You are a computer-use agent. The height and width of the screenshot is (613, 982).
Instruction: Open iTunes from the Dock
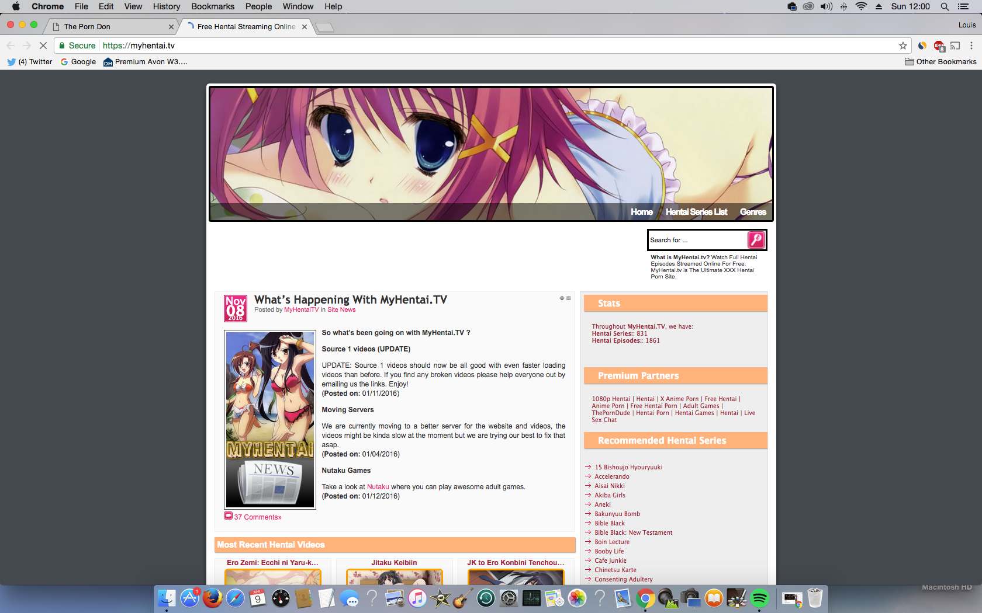417,598
